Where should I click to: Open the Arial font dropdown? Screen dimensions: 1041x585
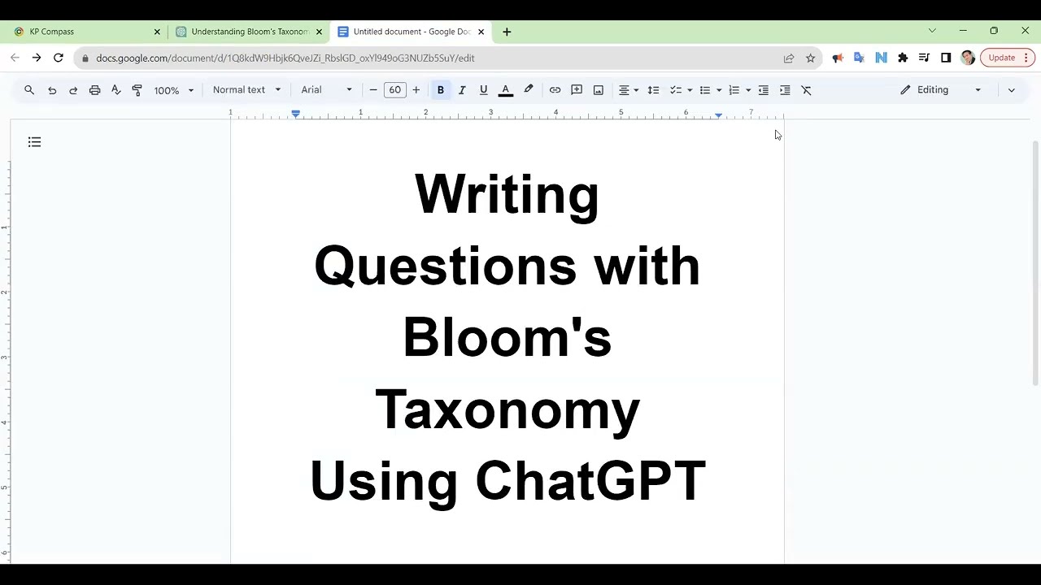[327, 90]
